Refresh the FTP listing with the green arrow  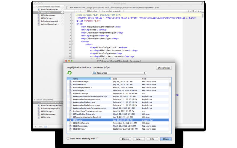[69, 73]
